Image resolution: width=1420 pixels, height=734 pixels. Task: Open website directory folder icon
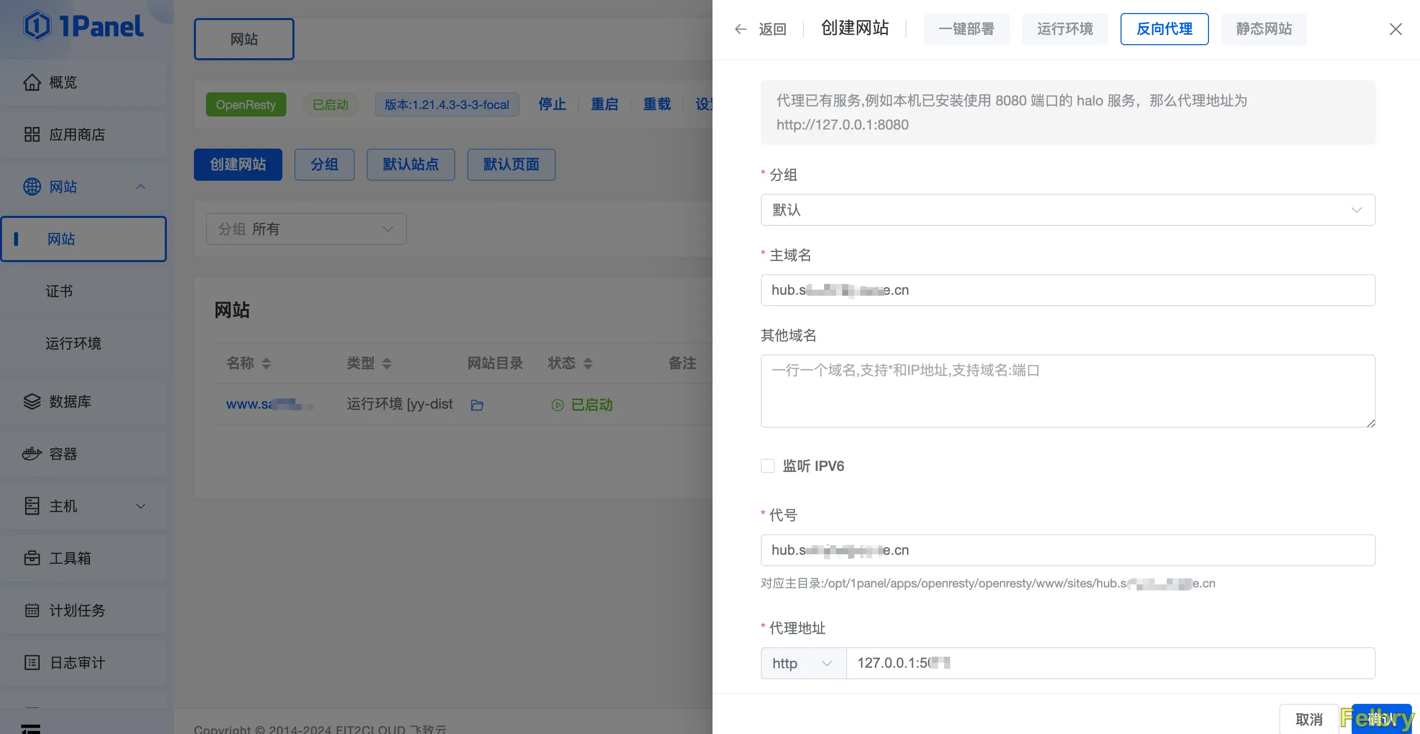[477, 405]
